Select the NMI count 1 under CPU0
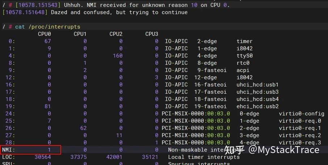The image size is (328, 165). (x=49, y=150)
